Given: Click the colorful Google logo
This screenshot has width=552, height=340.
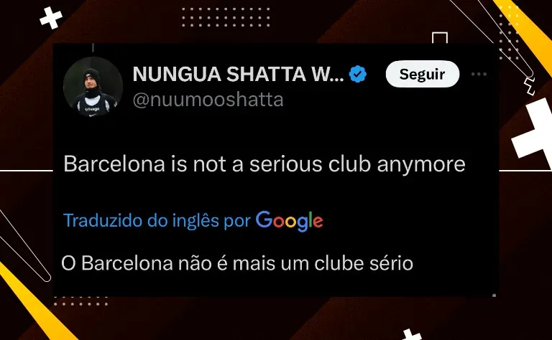Looking at the screenshot, I should 290,221.
